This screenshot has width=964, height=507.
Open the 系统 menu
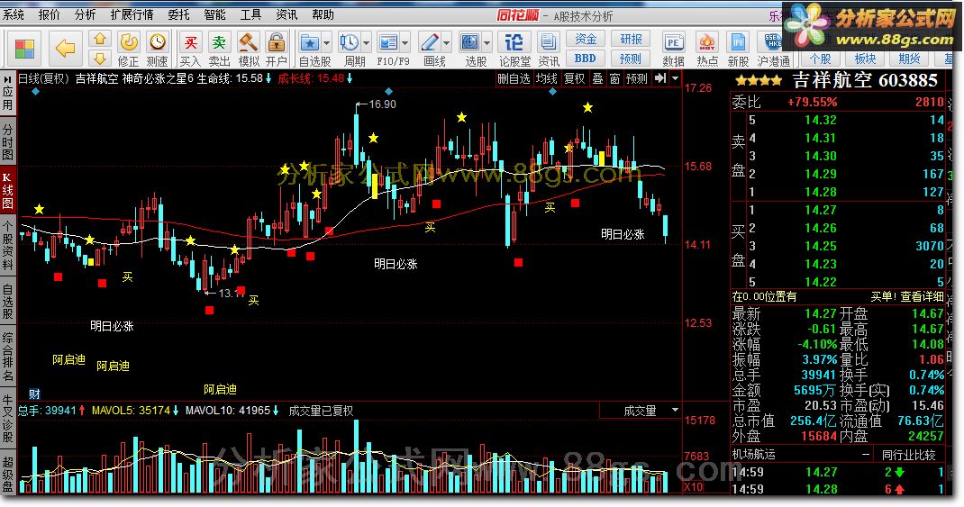tap(14, 14)
